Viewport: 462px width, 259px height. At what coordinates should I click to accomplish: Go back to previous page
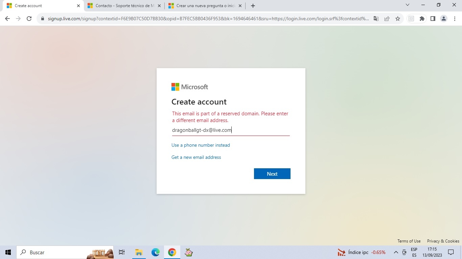point(7,19)
